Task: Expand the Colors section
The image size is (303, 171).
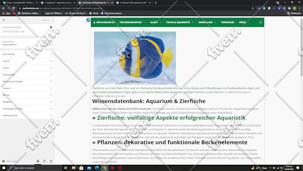Action: click(x=27, y=68)
